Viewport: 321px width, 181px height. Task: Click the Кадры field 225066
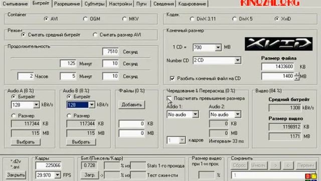coord(49,165)
